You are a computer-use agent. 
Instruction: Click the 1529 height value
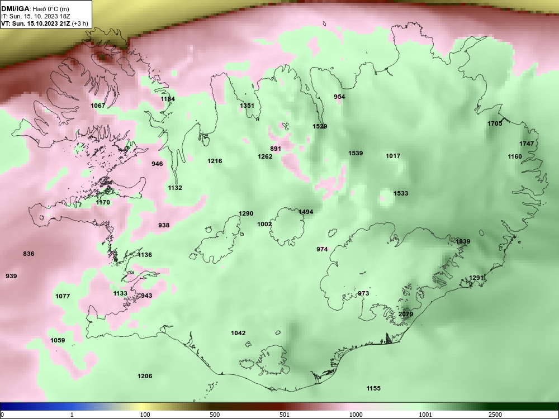click(x=320, y=126)
